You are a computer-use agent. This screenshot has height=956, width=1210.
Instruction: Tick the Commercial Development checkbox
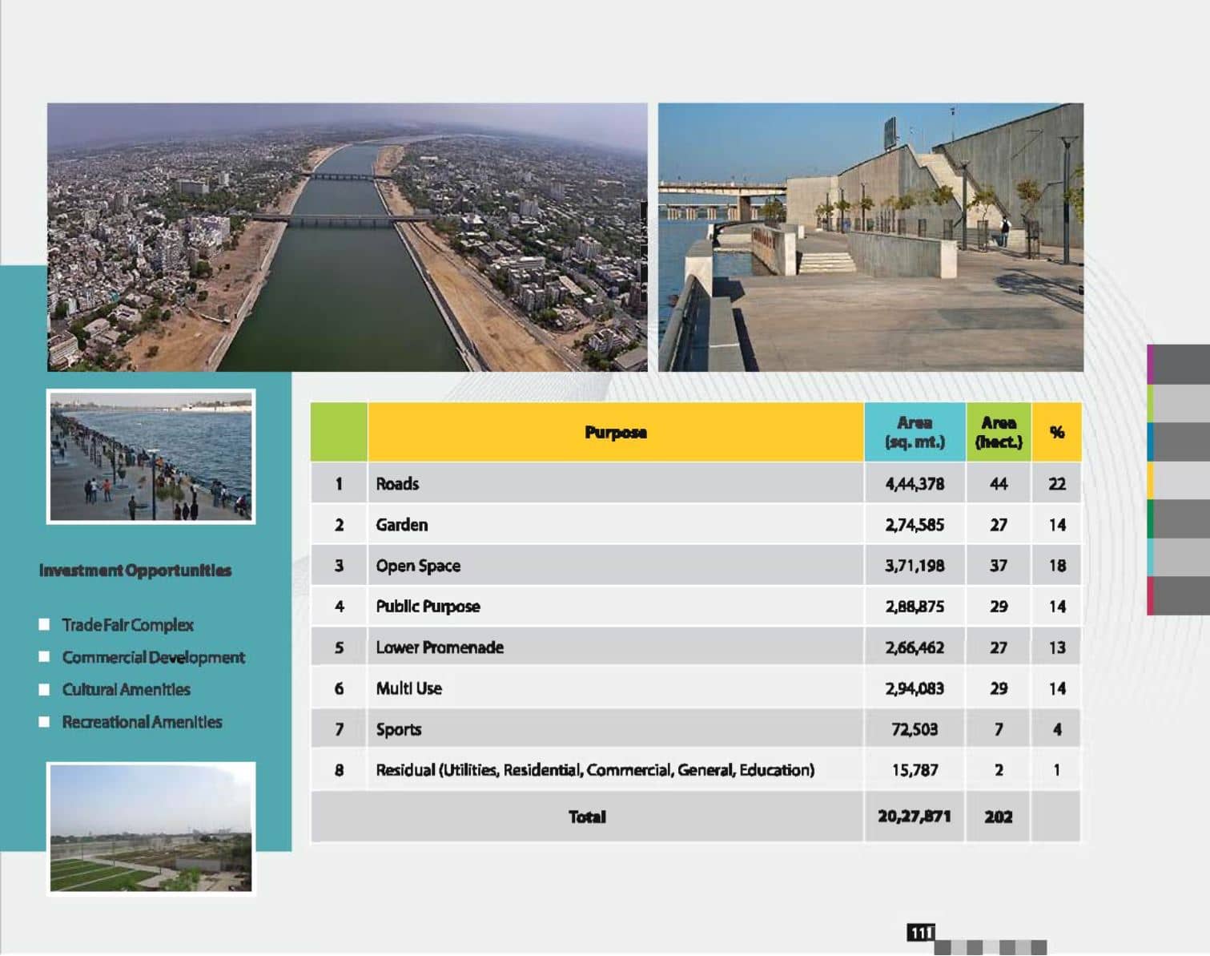tap(45, 657)
